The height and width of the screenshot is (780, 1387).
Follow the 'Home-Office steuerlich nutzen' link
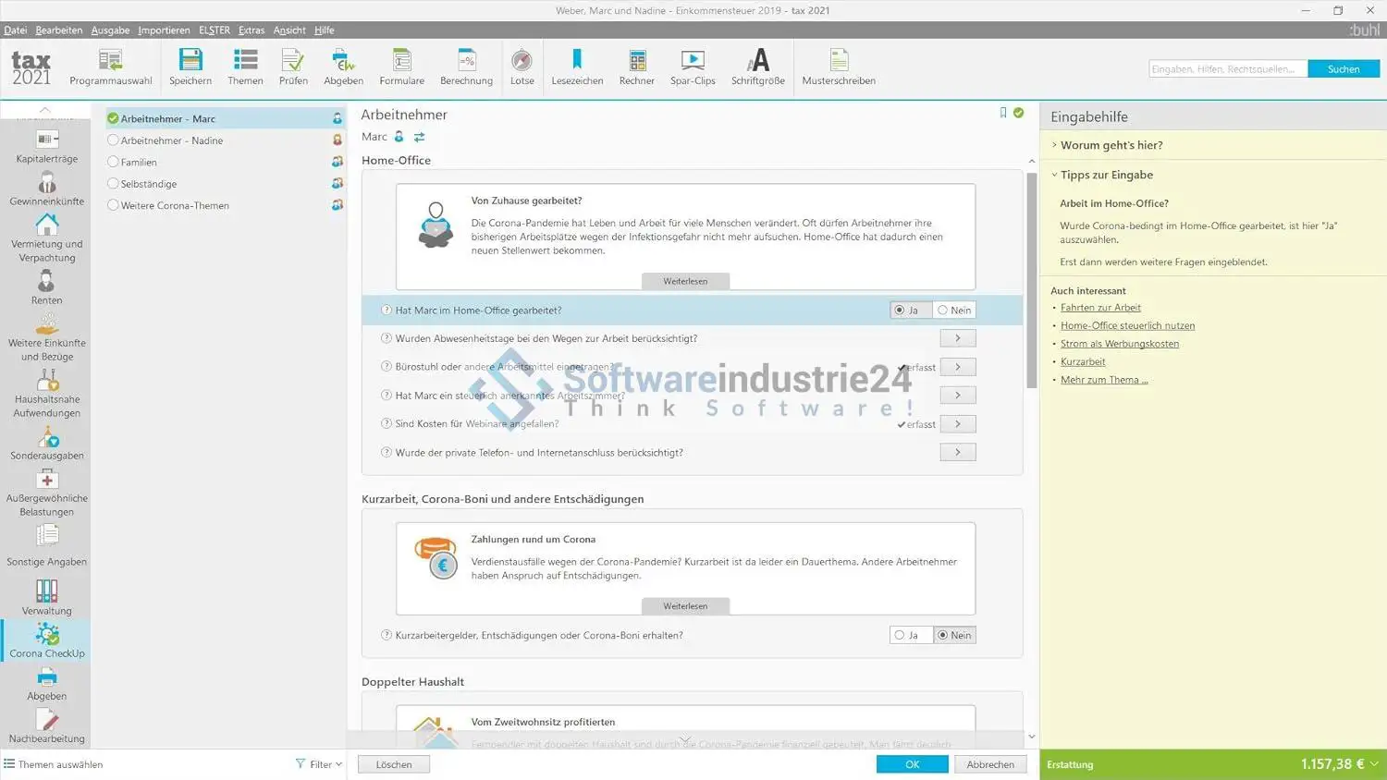(x=1127, y=326)
